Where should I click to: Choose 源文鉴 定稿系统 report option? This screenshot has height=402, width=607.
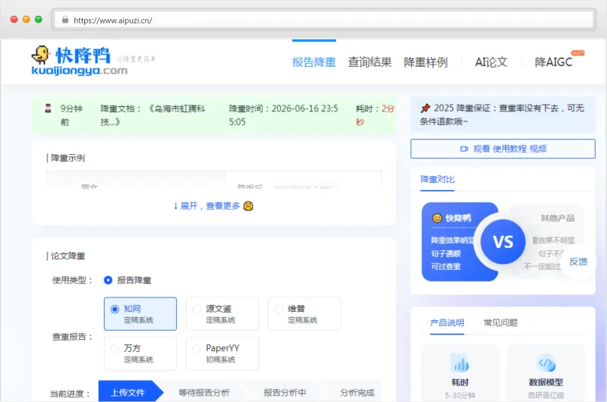click(x=222, y=314)
